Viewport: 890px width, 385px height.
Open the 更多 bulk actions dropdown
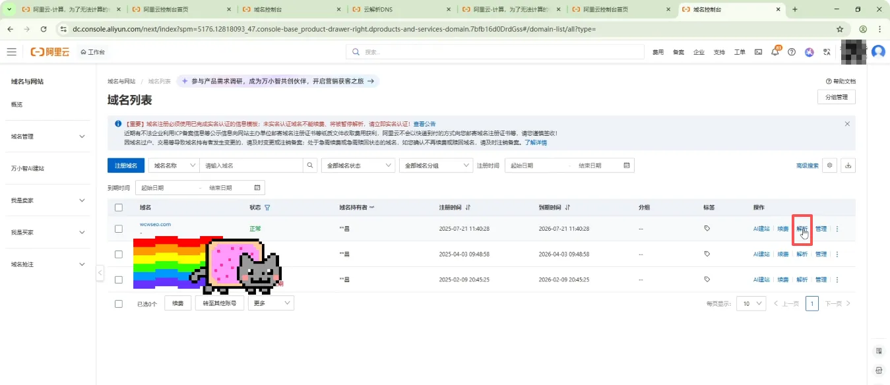tap(270, 303)
